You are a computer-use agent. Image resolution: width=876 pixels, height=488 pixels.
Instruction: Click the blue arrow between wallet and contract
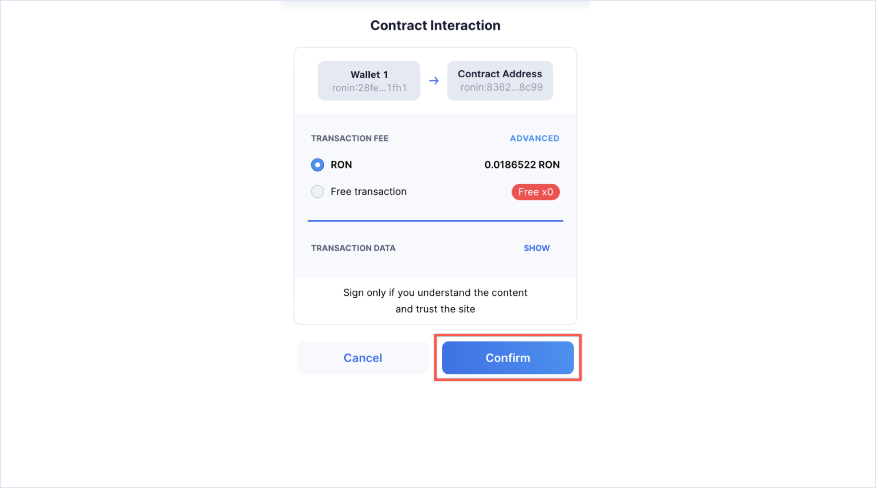pos(434,81)
